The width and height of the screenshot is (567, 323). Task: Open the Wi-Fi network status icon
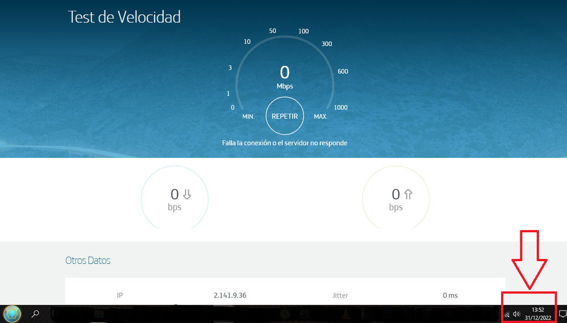coord(506,314)
